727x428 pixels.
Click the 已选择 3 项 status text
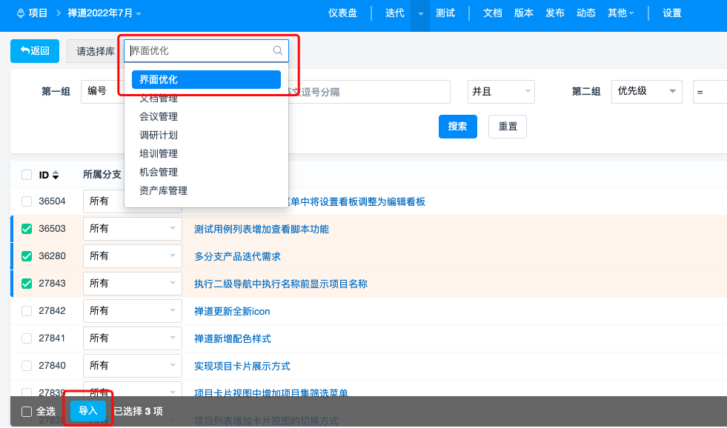pos(138,411)
